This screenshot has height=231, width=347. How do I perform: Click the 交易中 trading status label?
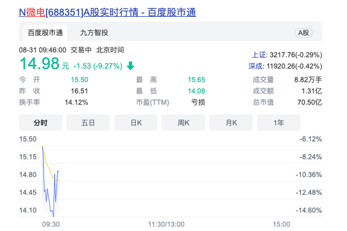pos(81,50)
